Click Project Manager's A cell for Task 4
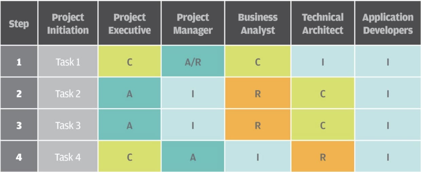 [x=193, y=157]
